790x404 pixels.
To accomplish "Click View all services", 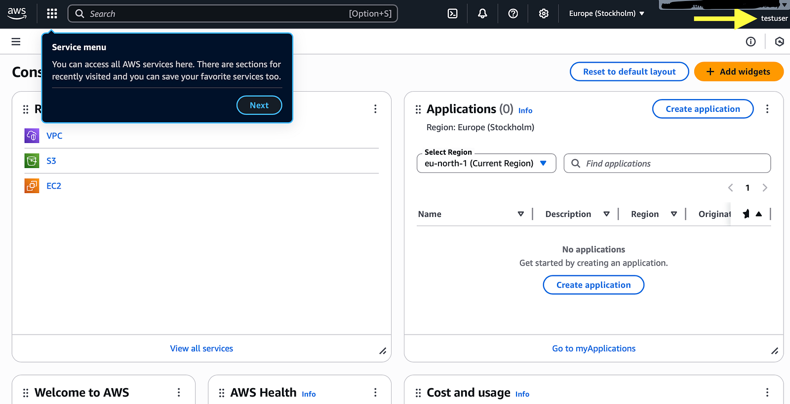I will (201, 348).
